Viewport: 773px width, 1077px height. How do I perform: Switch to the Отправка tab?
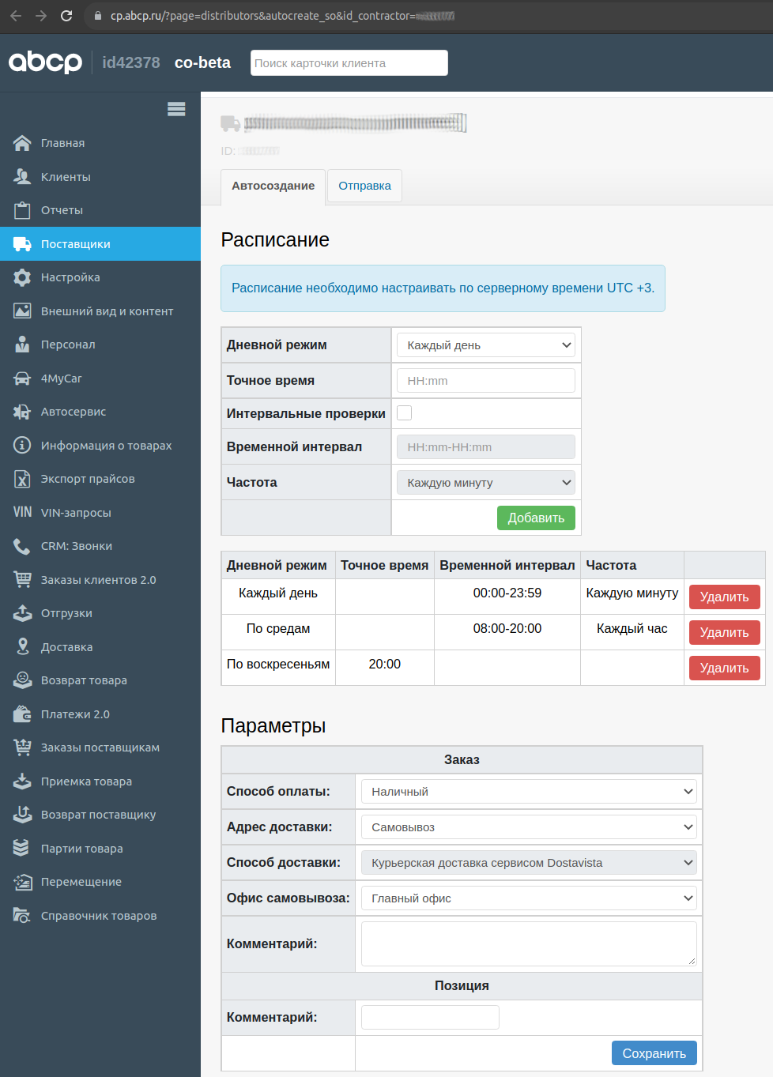coord(364,186)
